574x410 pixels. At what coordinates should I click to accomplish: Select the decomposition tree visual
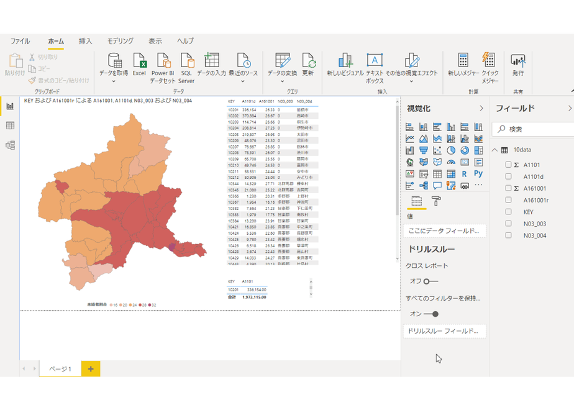[424, 186]
